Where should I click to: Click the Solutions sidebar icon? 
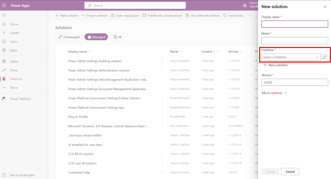coord(4,79)
